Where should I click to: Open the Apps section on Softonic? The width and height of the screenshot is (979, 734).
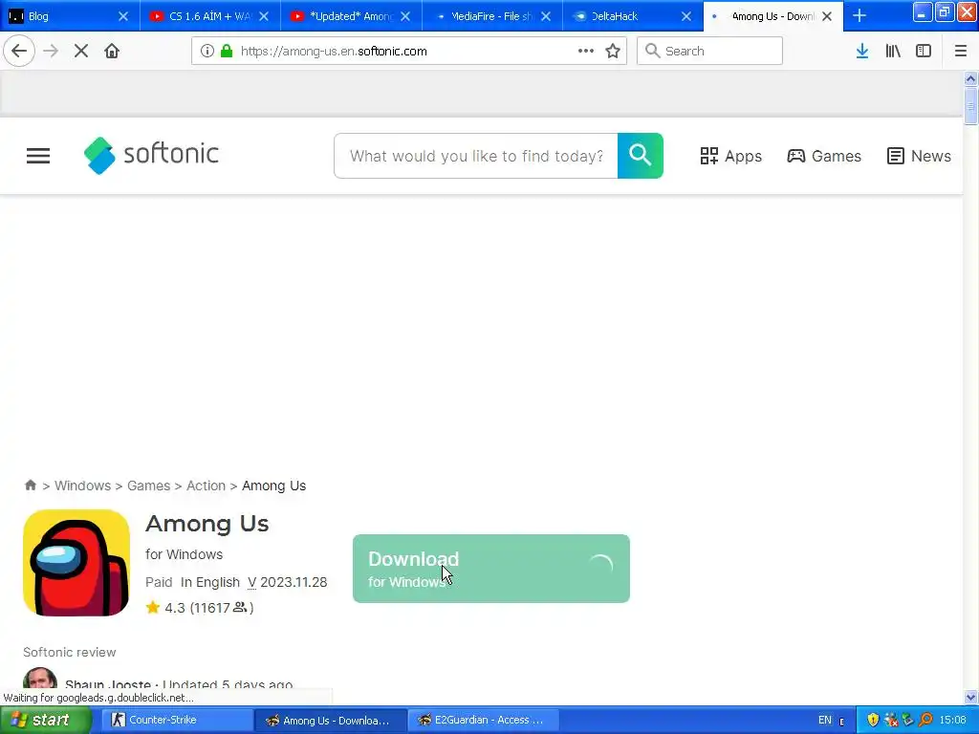click(730, 156)
